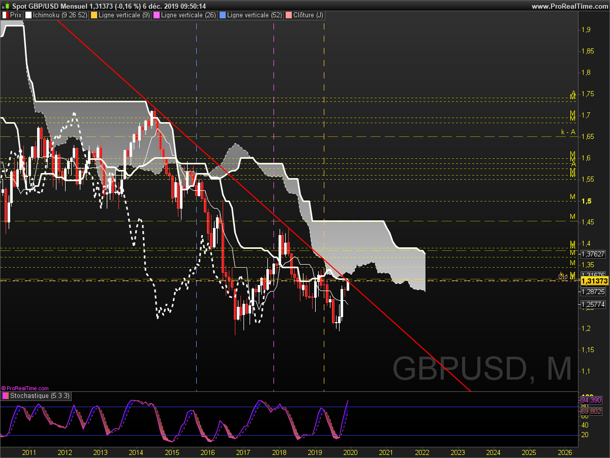The width and height of the screenshot is (610, 458).
Task: Click the candlestick icon beside Spot GBP/USD title
Action: pyautogui.click(x=6, y=6)
